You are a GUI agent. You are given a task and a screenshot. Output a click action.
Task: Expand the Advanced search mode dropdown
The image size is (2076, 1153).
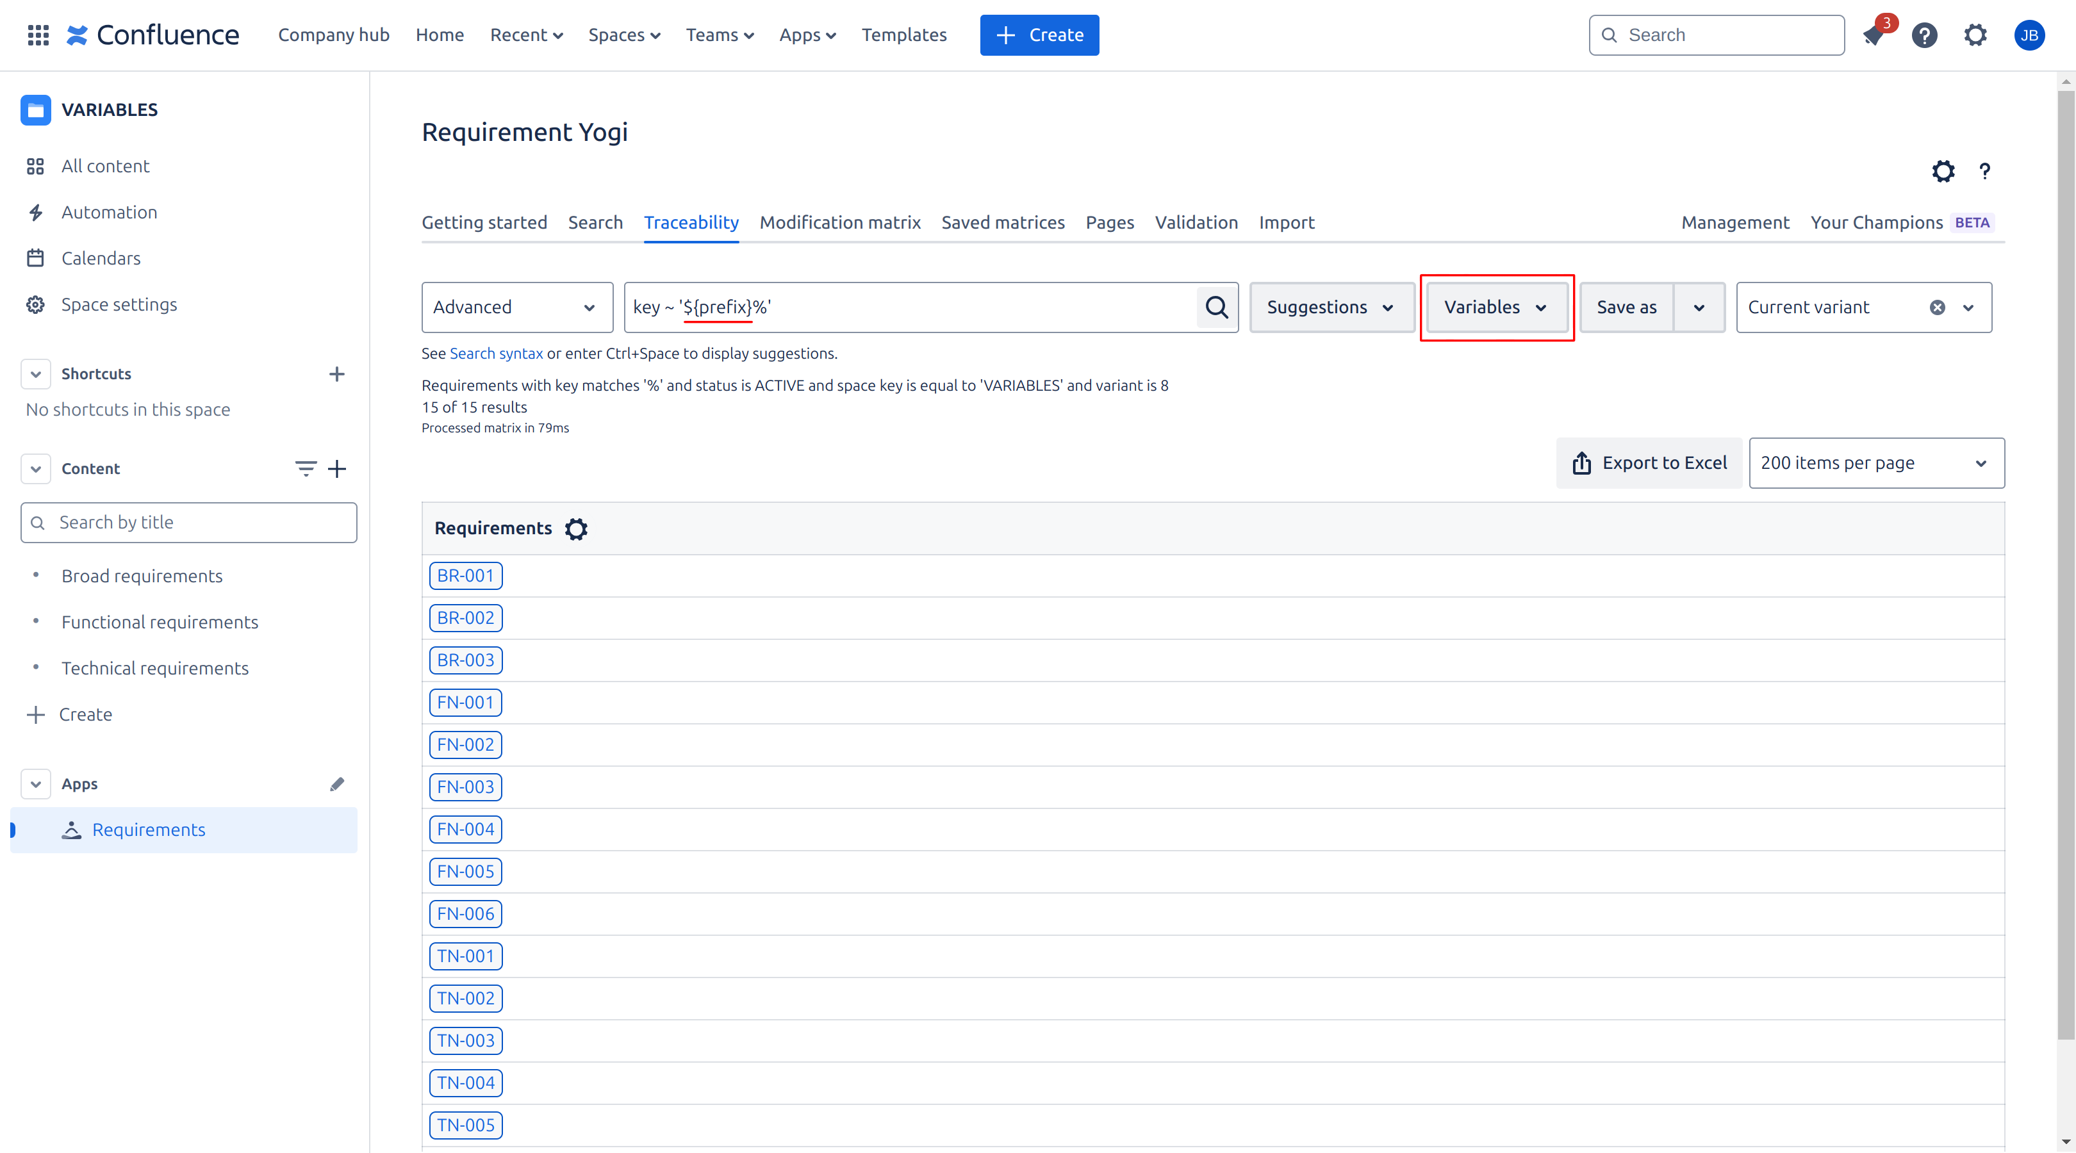point(516,307)
